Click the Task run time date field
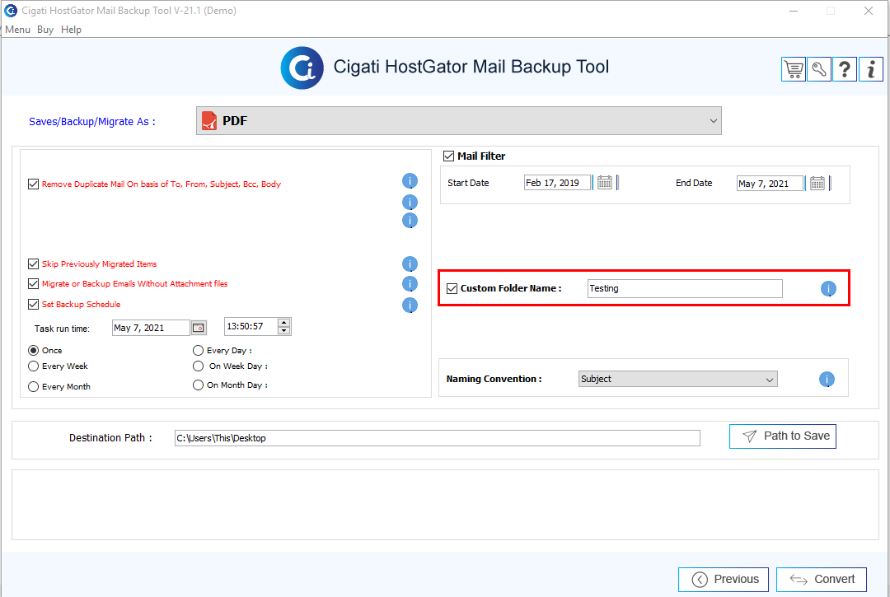 (151, 328)
